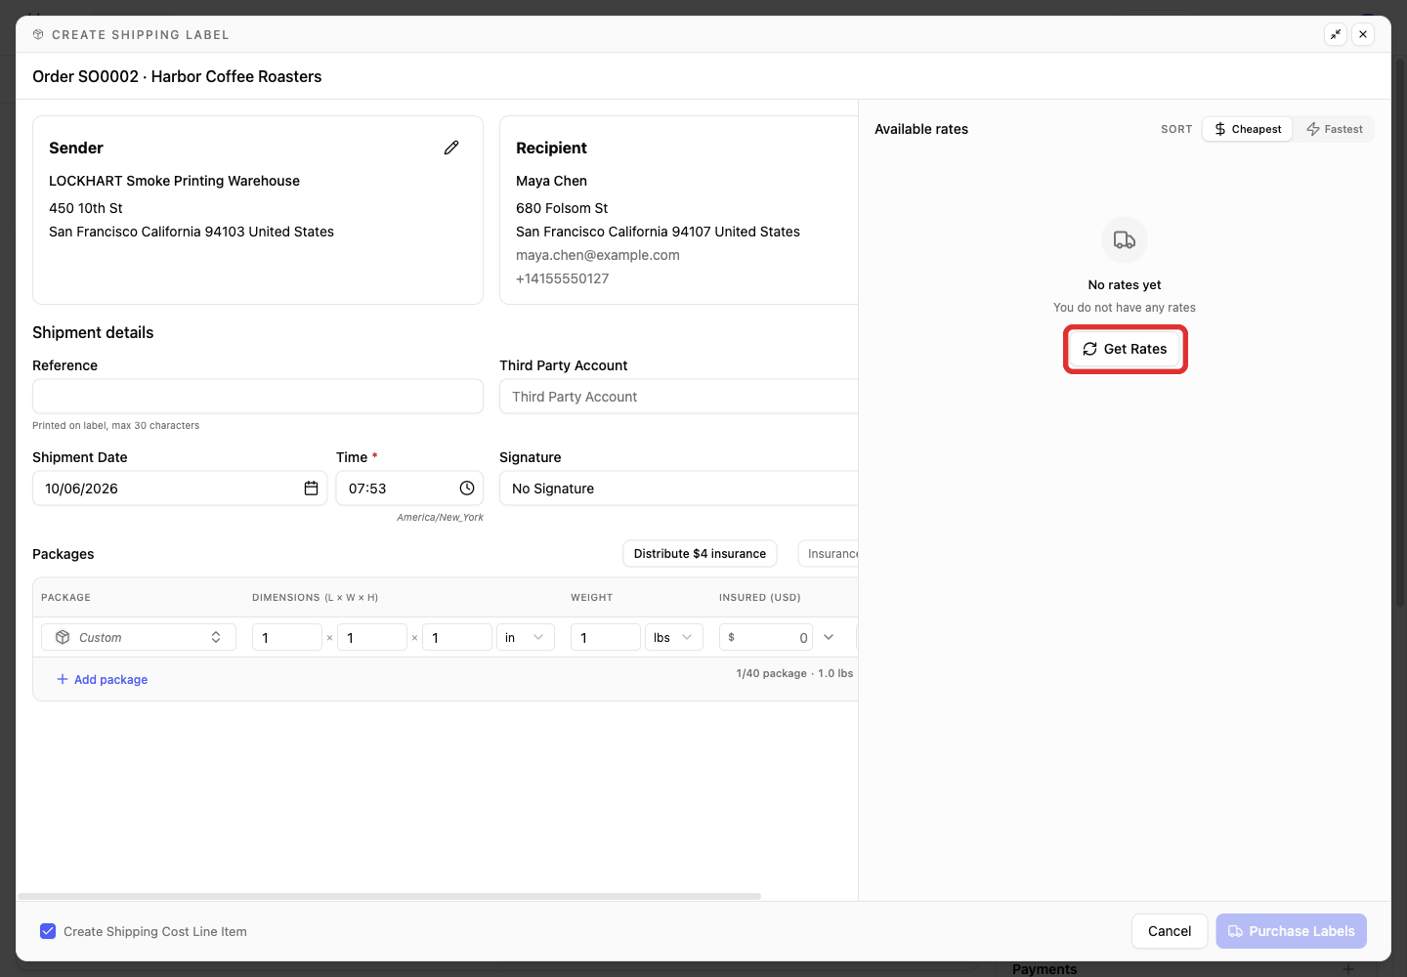
Task: Click the package length field
Action: [x=287, y=637]
